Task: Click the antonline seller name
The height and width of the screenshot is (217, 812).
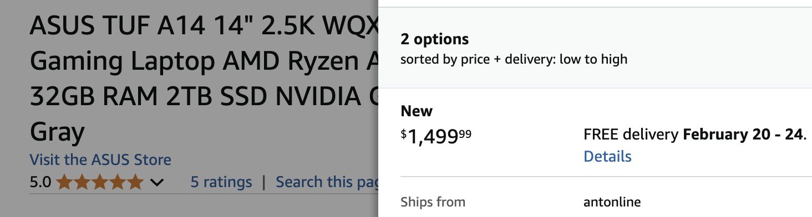Action: click(612, 202)
